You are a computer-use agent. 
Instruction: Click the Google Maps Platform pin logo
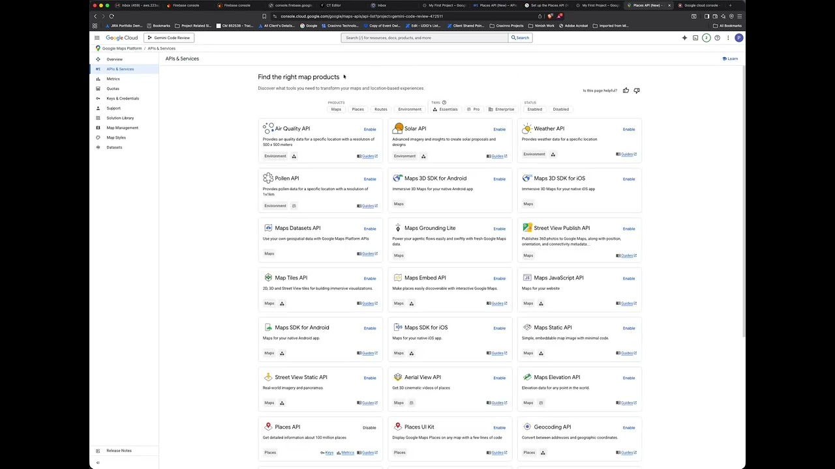click(x=98, y=48)
